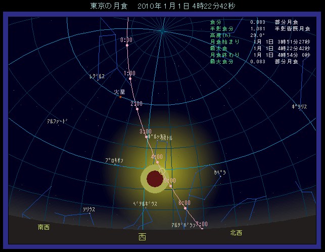The image size is (325, 252).
Task: Select the Polaris (ポラリス) label
Action: (x=299, y=107)
